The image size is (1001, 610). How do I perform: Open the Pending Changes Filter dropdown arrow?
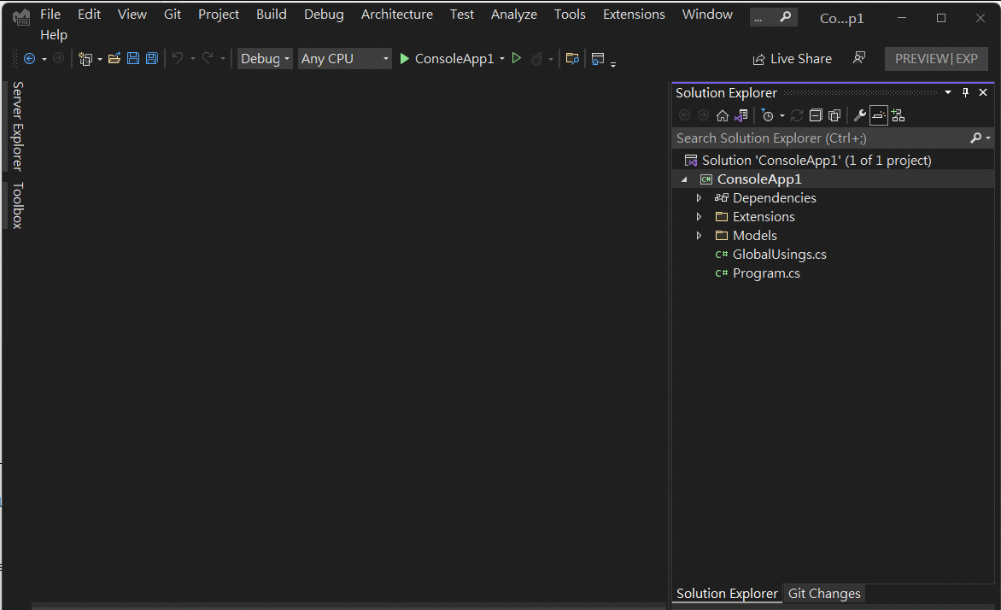782,116
